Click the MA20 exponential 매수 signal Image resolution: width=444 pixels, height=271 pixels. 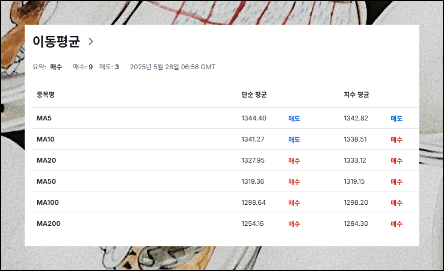point(396,161)
